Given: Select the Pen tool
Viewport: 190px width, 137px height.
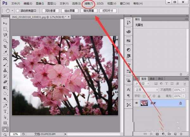Looking at the screenshot, I should pos(5,105).
